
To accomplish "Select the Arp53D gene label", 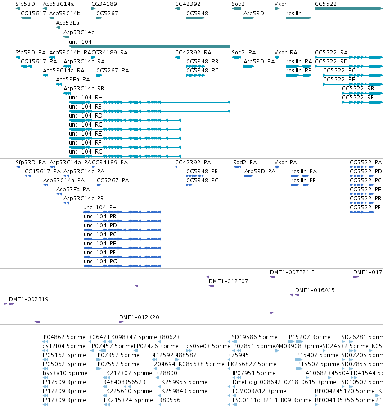I will 253,13.
